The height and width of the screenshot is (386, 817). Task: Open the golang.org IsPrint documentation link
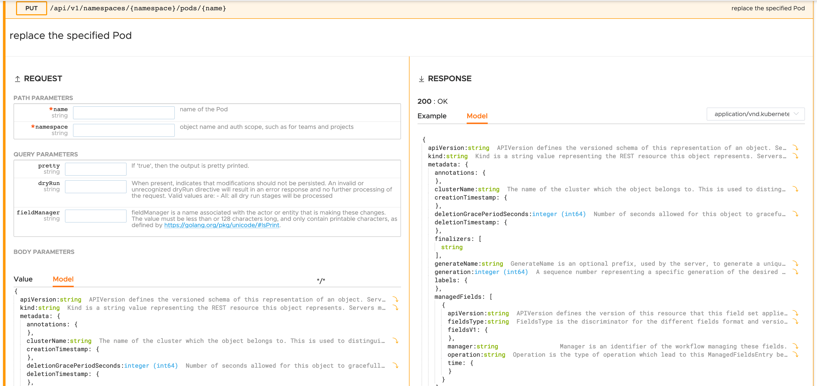tap(221, 225)
